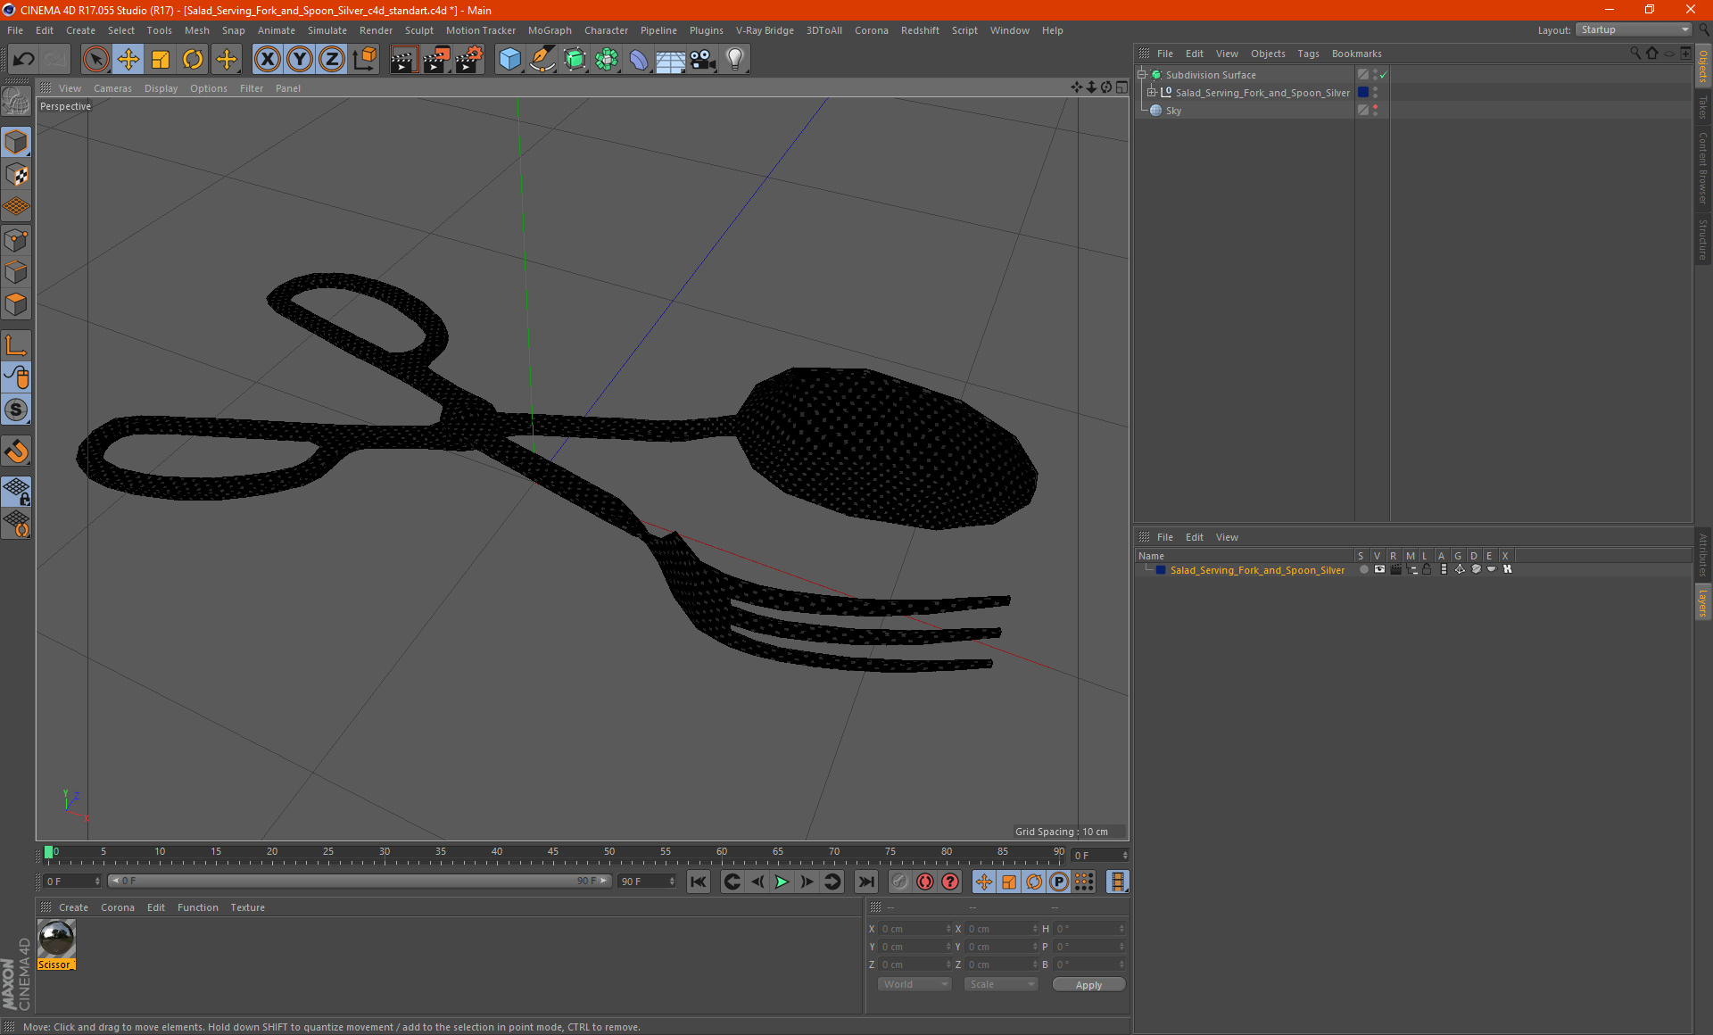This screenshot has width=1713, height=1035.
Task: Go to the start of animation
Action: (x=699, y=882)
